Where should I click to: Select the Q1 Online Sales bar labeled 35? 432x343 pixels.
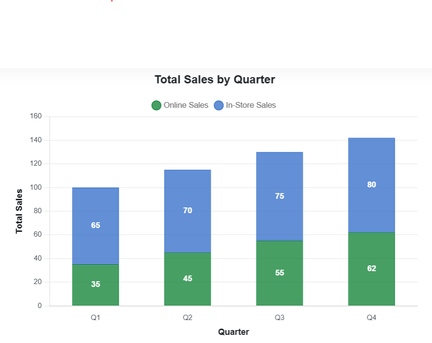[x=96, y=285]
